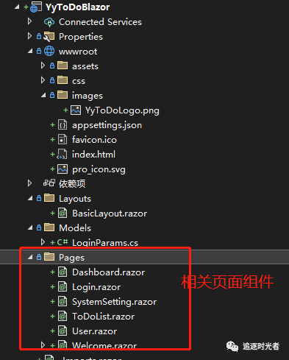Screen dimensions: 289x360
Task: Click the images folder icon
Action: click(63, 95)
